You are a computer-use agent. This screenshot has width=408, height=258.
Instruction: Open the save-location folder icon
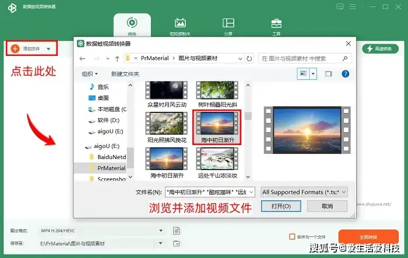[x=177, y=243]
